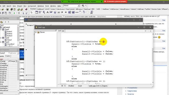Click the New Form toolbar icon
Viewport: 169px width, 95px height.
tap(10, 13)
